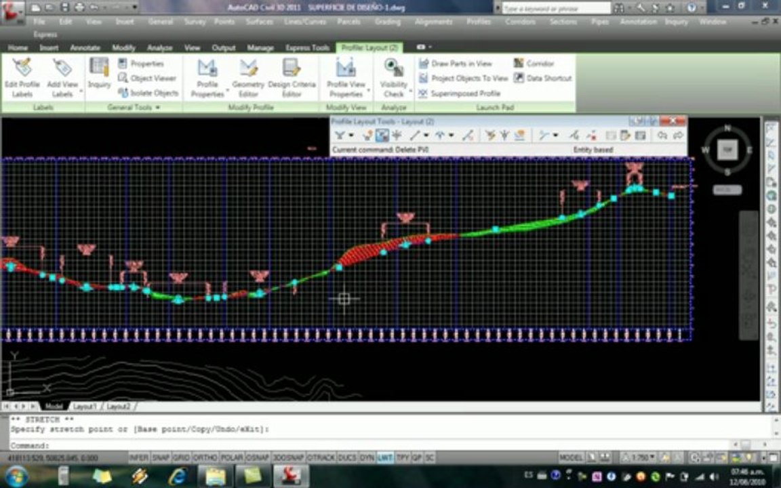This screenshot has width=781, height=488.
Task: Expand tangent line tool dropdown arrow
Action: click(426, 135)
